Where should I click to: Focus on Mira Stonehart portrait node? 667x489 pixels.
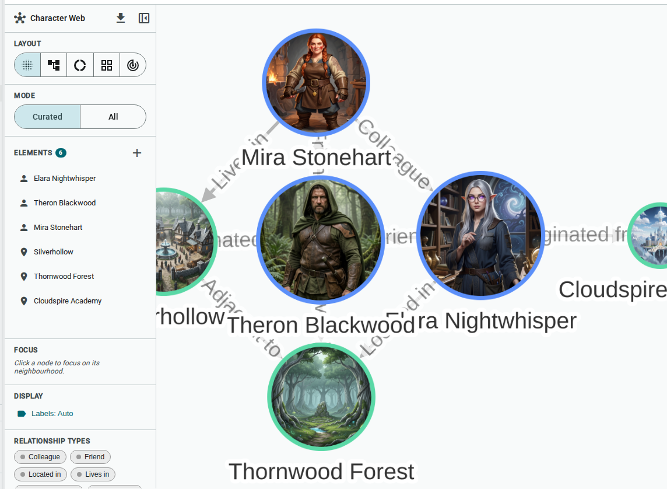pos(315,82)
